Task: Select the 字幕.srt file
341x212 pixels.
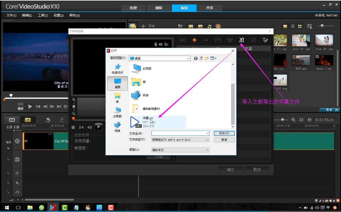Action: click(158, 122)
